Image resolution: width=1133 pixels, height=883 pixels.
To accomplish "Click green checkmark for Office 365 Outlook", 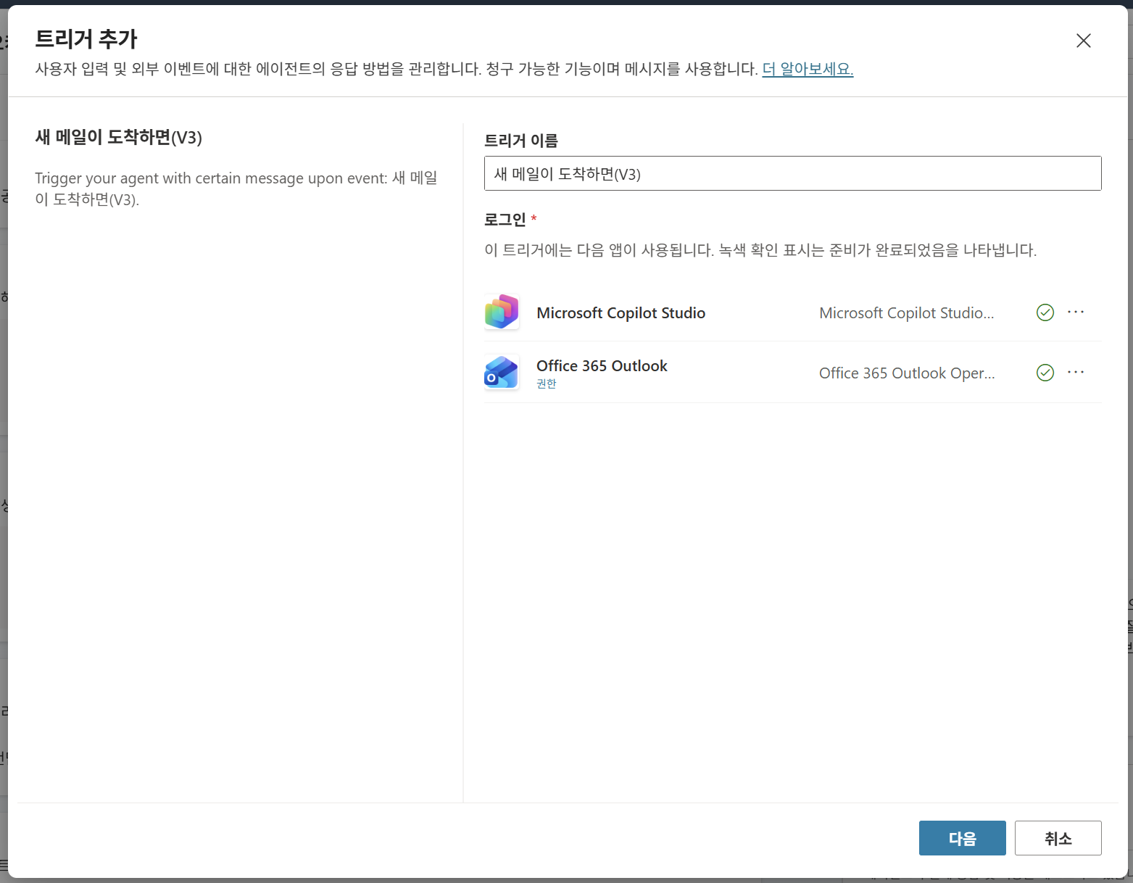I will click(x=1045, y=373).
